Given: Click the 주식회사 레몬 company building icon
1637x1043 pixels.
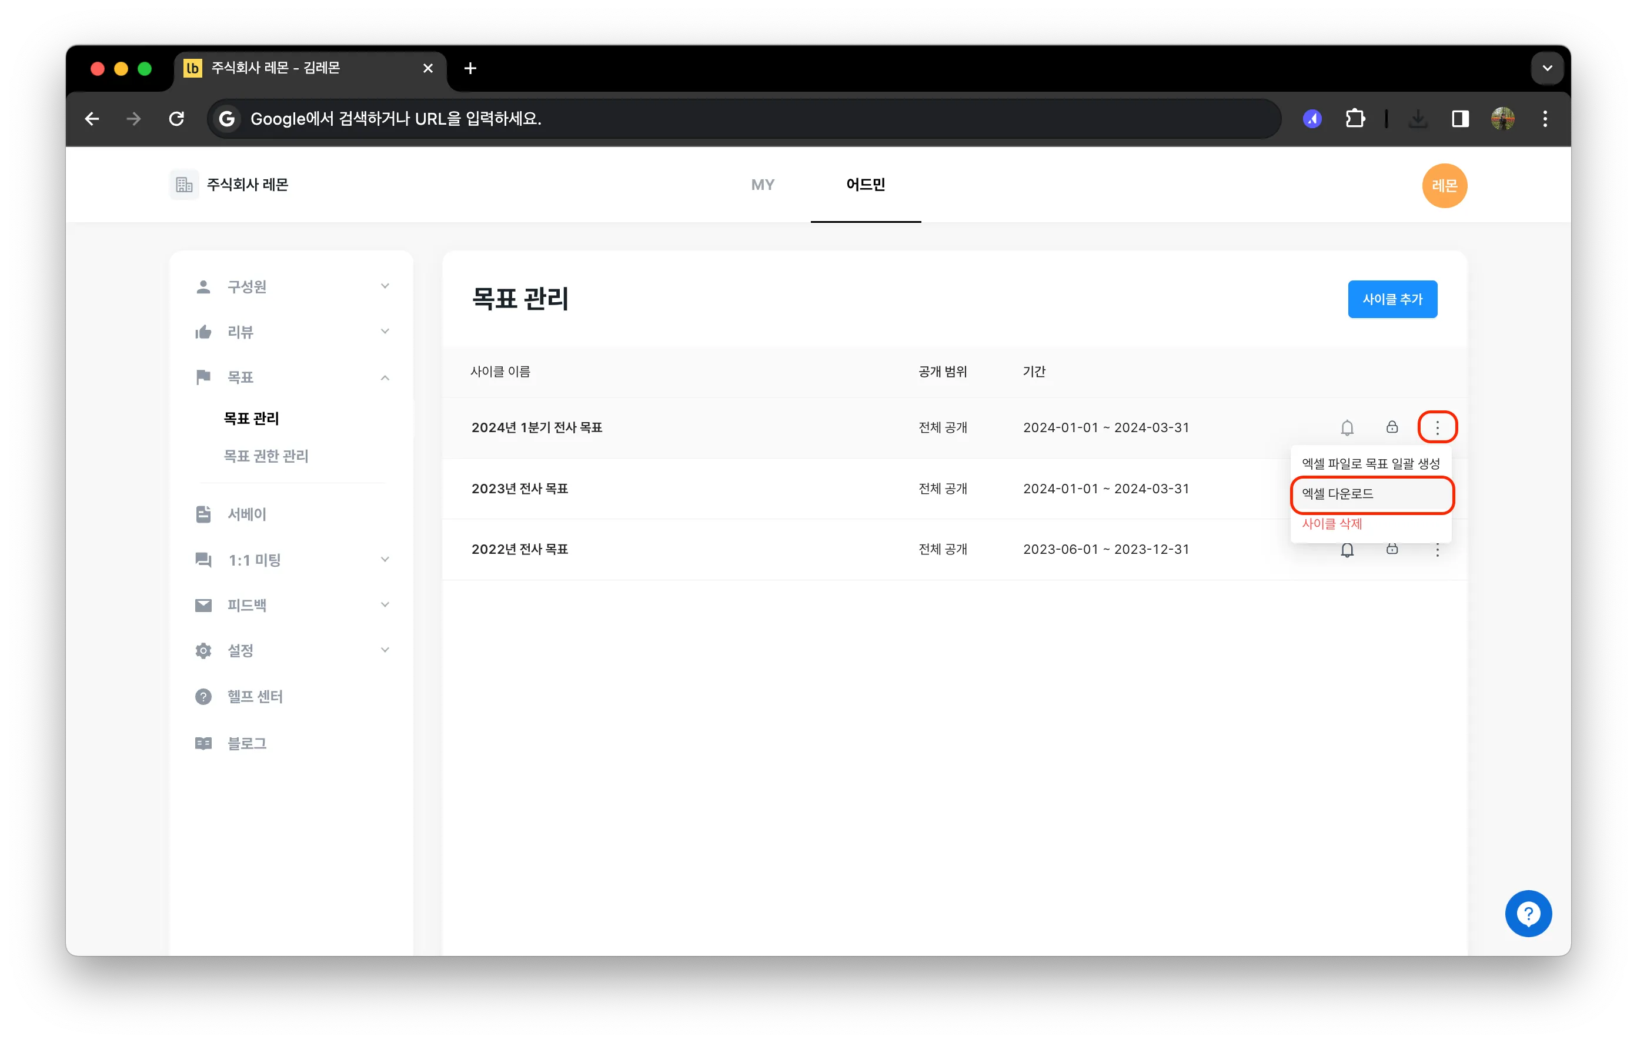Looking at the screenshot, I should click(183, 185).
